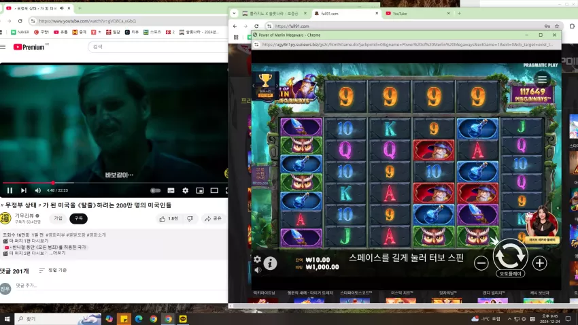Open slot game hamburger menu
This screenshot has height=325, width=578.
click(542, 80)
